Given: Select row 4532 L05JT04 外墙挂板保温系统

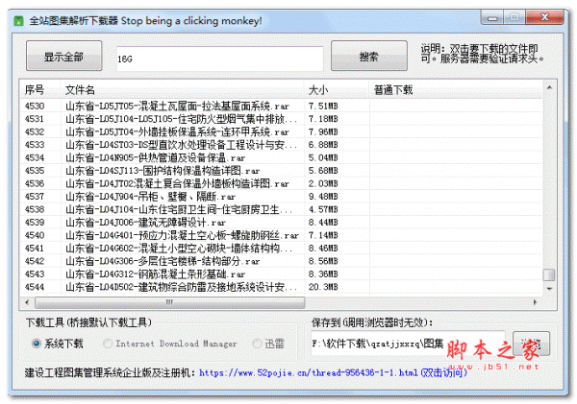Looking at the screenshot, I should 282,131.
